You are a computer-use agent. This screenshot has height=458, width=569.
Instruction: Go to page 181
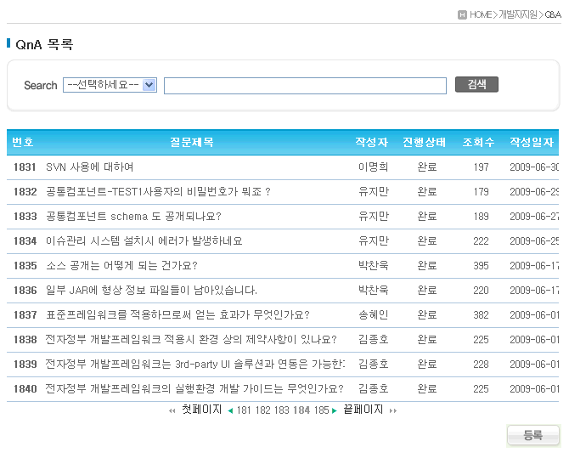244,410
